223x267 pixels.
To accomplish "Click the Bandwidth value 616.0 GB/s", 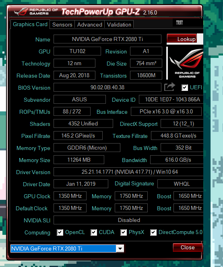I will 177,160.
